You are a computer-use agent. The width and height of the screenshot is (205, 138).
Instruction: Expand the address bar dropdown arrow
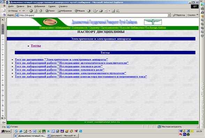coord(169,15)
